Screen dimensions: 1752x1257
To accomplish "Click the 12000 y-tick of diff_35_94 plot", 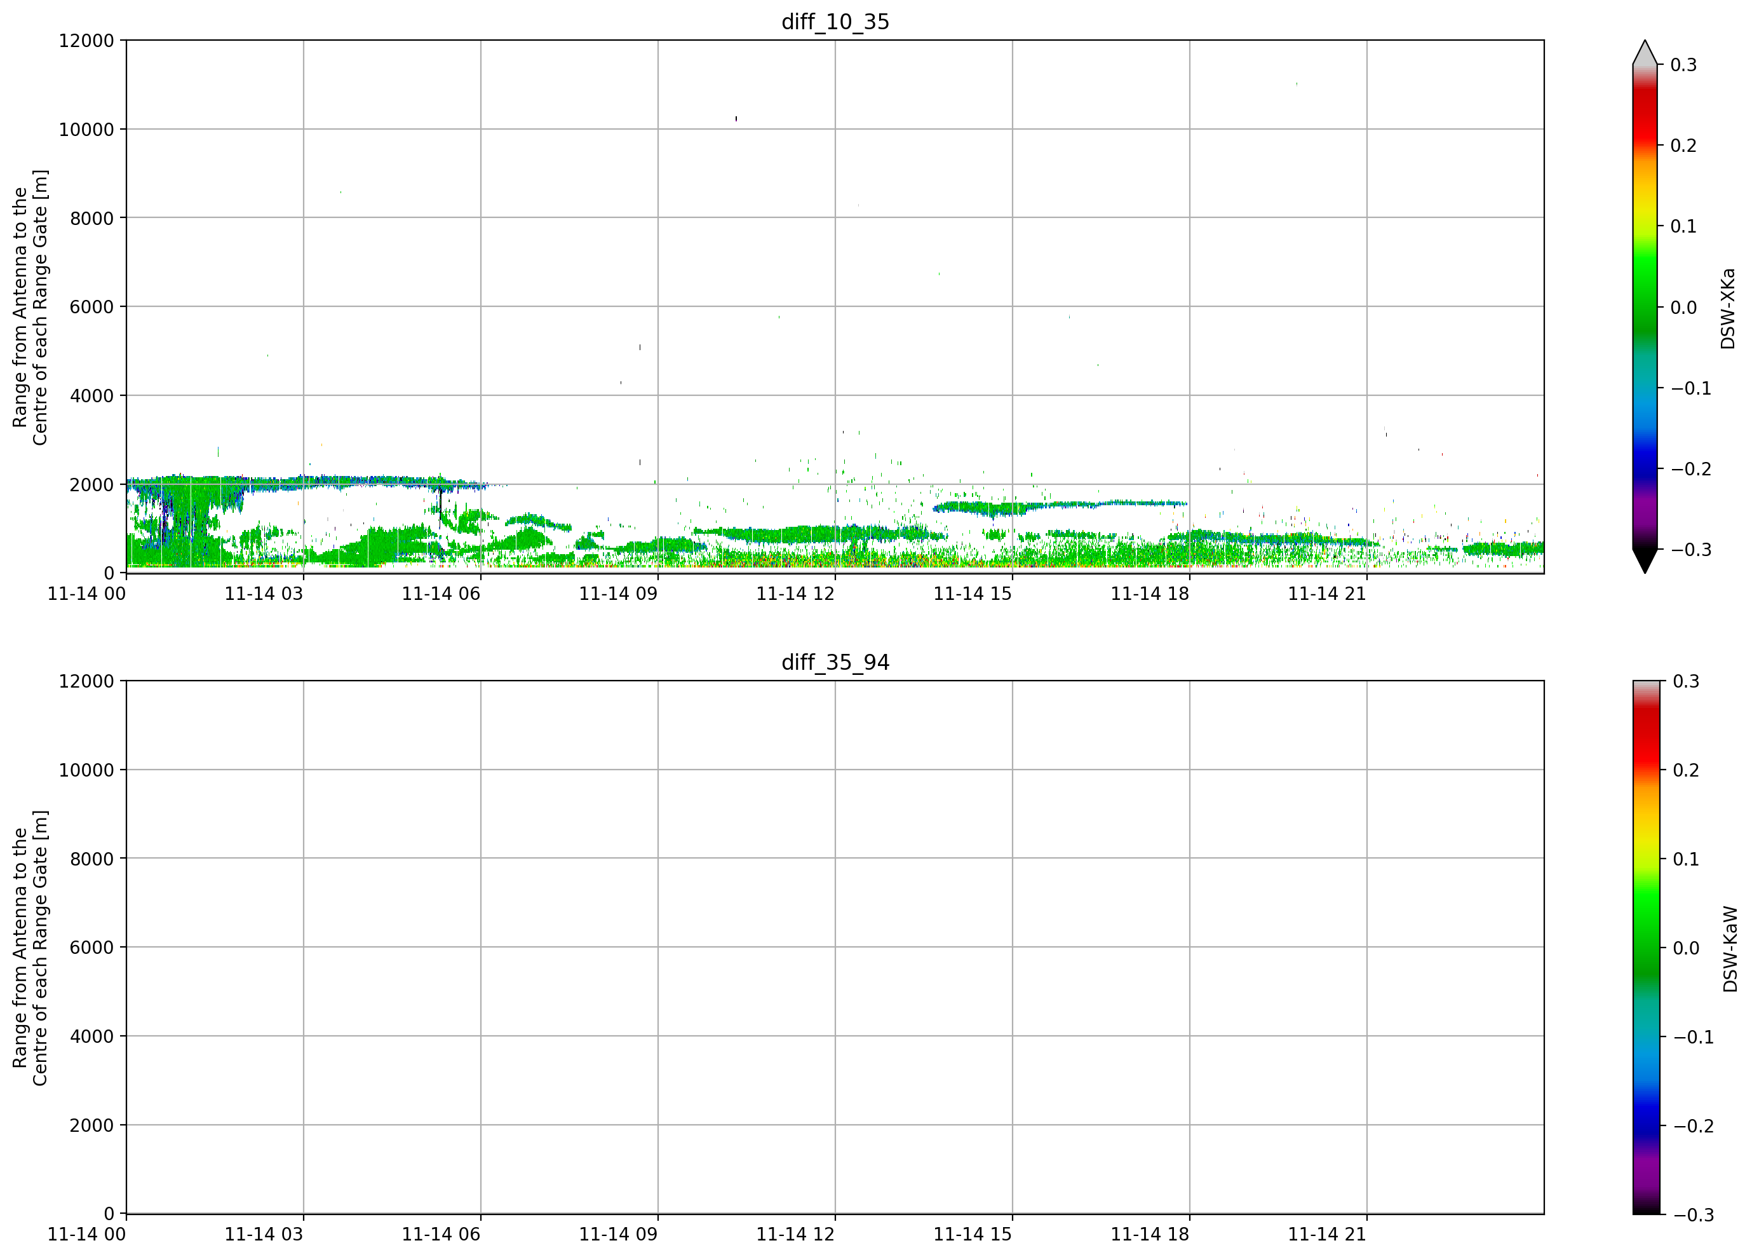I will pos(86,681).
